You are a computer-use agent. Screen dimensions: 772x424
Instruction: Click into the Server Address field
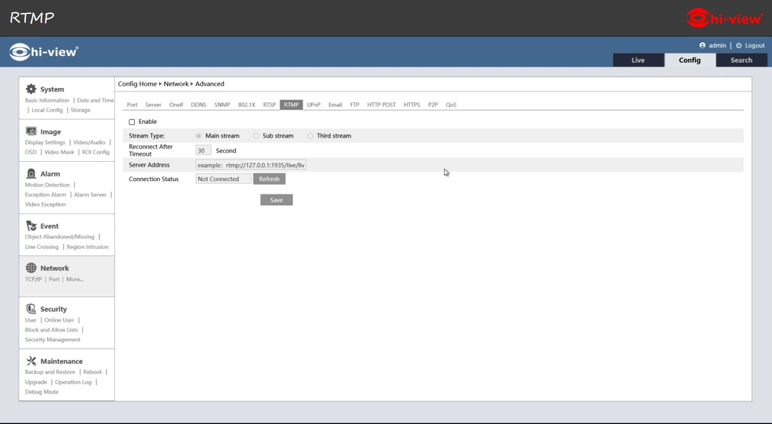click(x=251, y=165)
